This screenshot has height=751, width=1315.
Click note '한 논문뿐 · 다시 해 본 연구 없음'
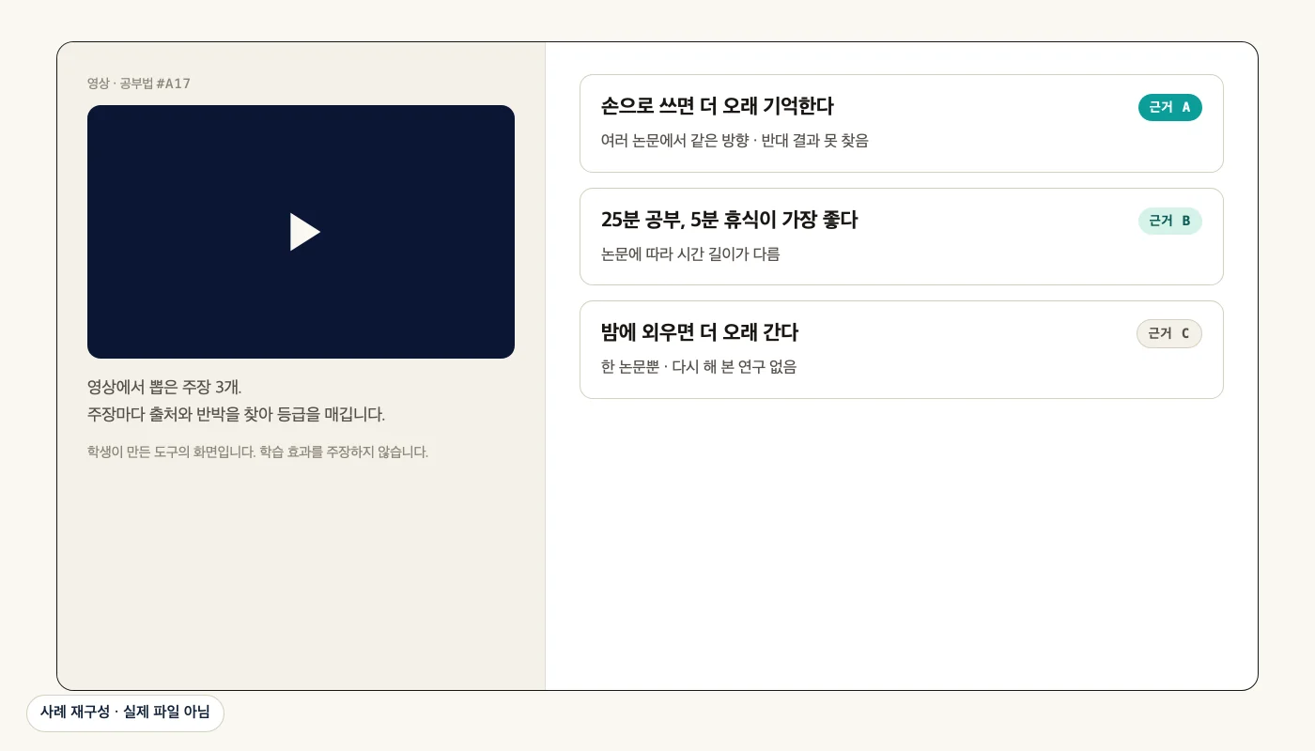tap(699, 367)
